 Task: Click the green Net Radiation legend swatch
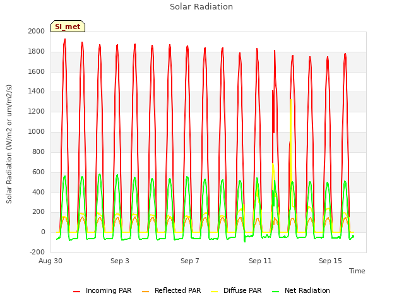(x=276, y=292)
